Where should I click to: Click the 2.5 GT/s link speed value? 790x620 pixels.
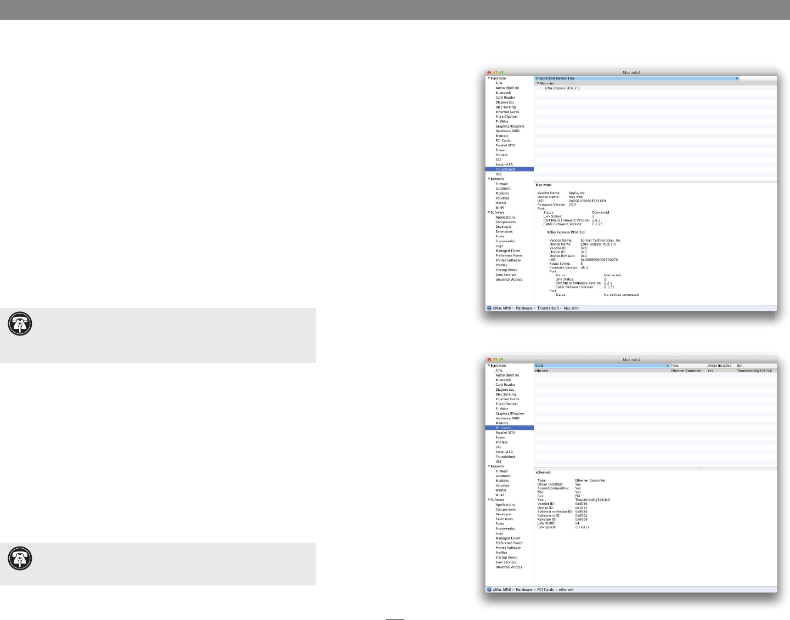click(x=582, y=527)
